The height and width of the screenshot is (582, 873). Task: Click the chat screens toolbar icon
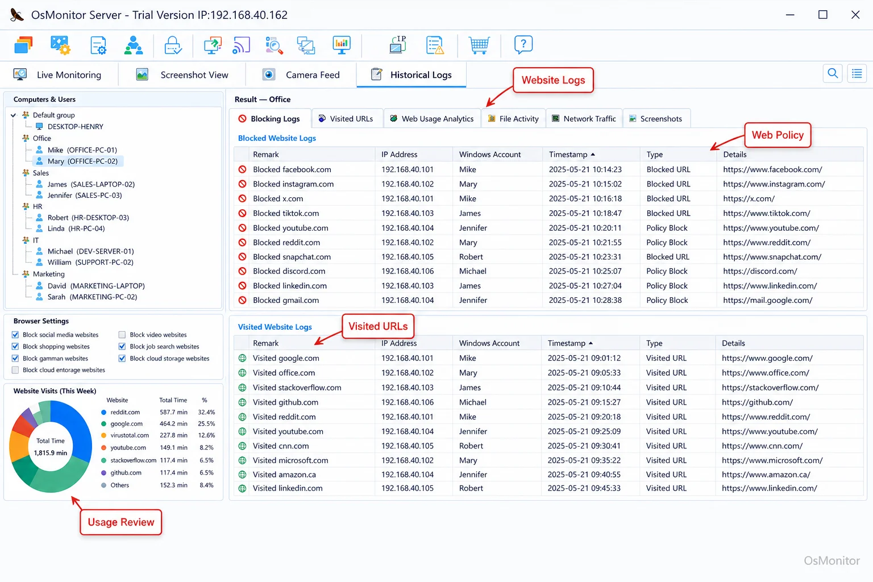click(x=306, y=45)
